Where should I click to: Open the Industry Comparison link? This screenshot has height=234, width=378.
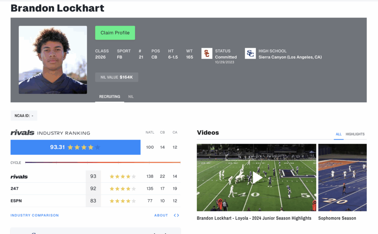[35, 215]
